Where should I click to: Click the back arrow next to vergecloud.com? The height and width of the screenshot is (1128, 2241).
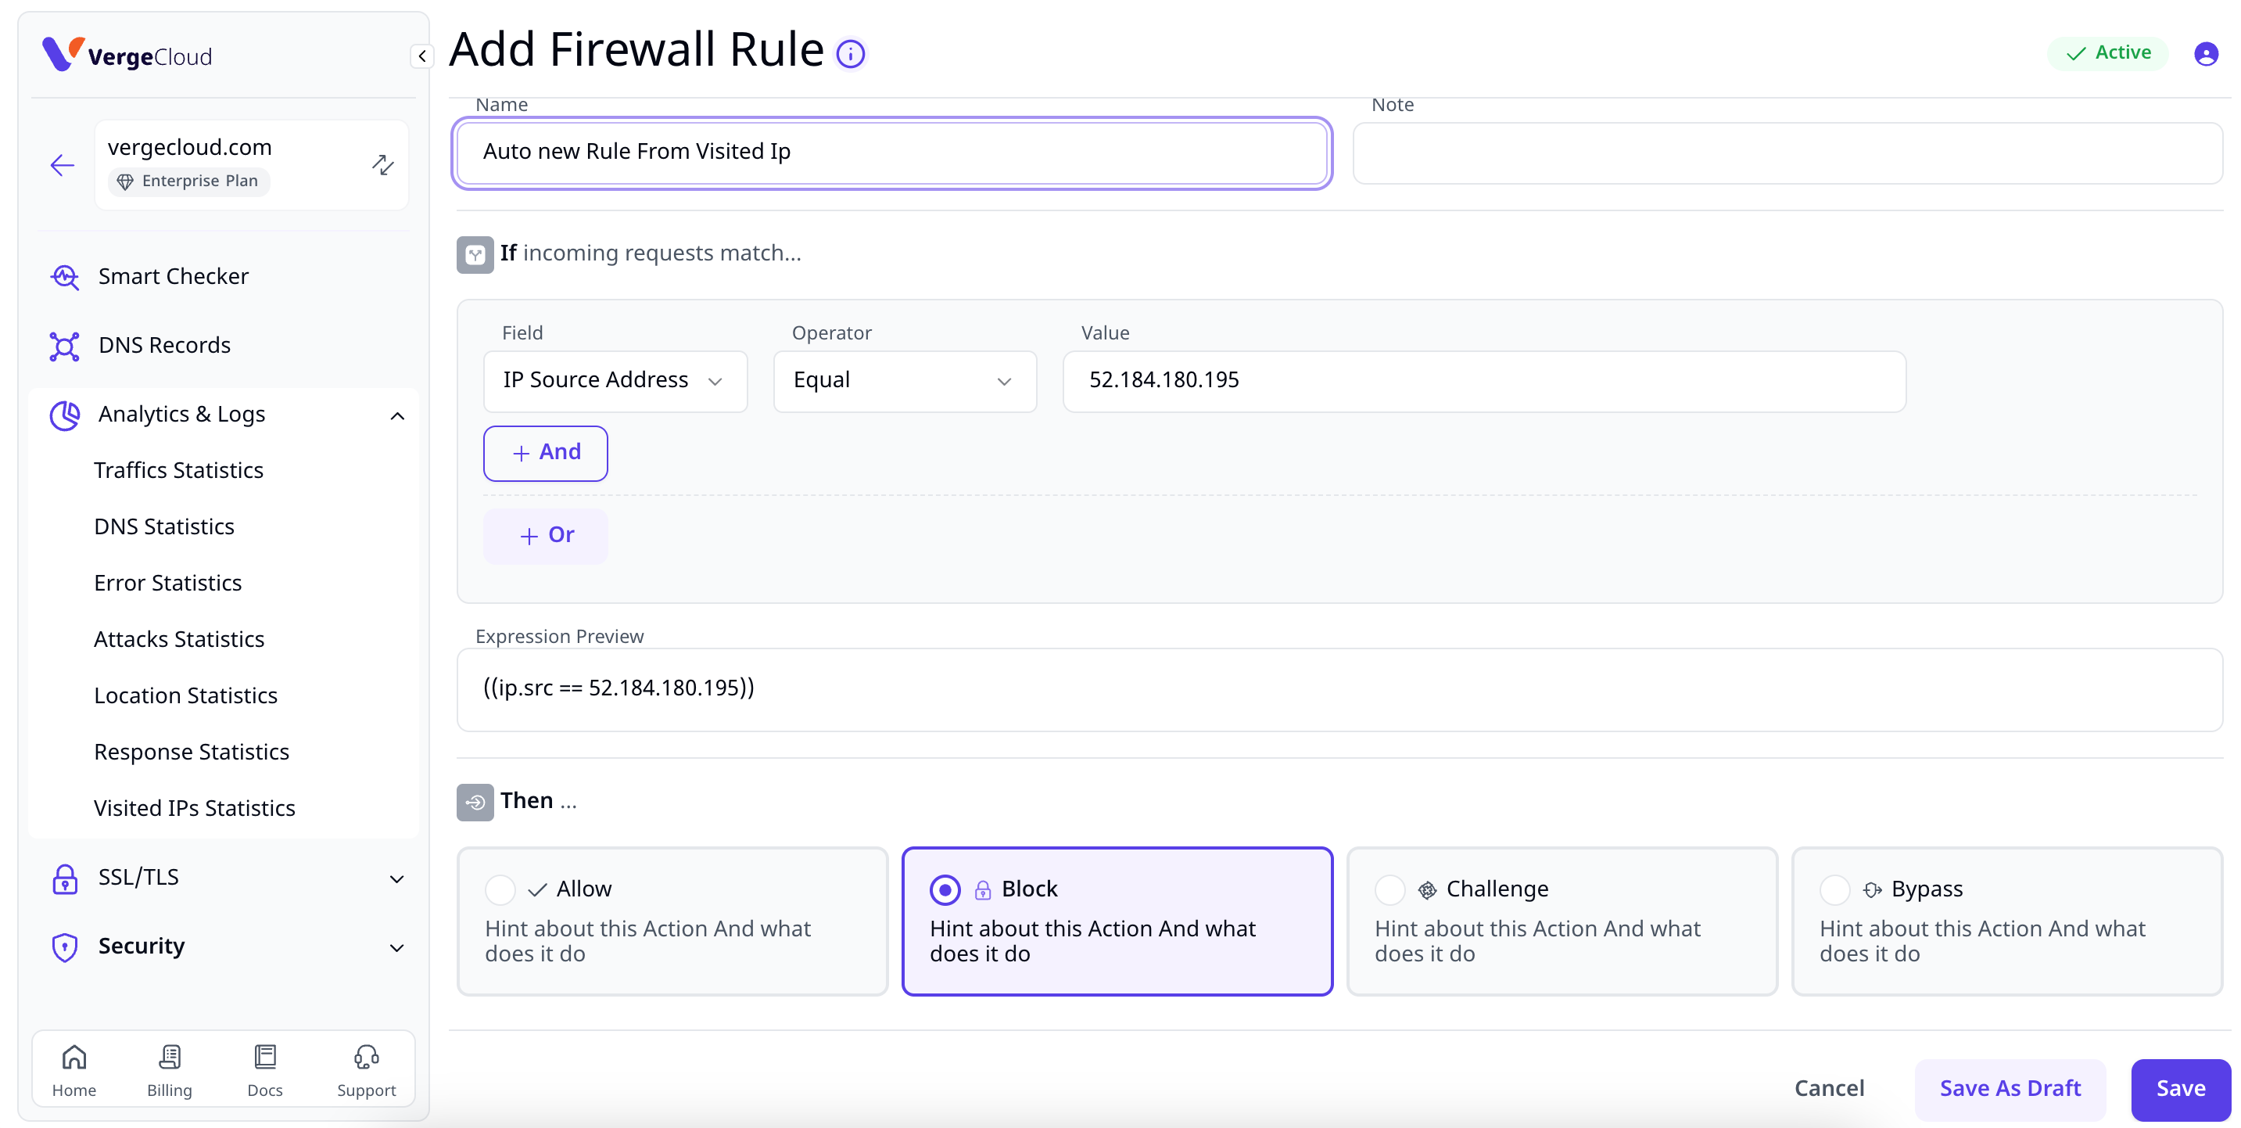click(63, 164)
